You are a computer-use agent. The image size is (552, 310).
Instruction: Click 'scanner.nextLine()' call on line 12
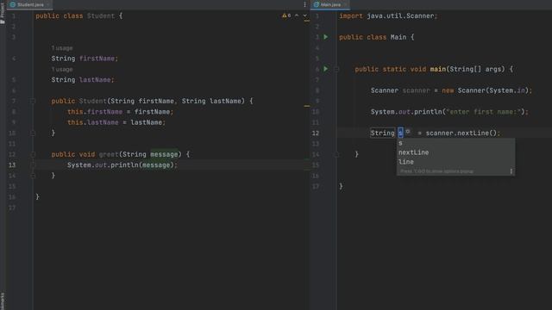pyautogui.click(x=461, y=133)
